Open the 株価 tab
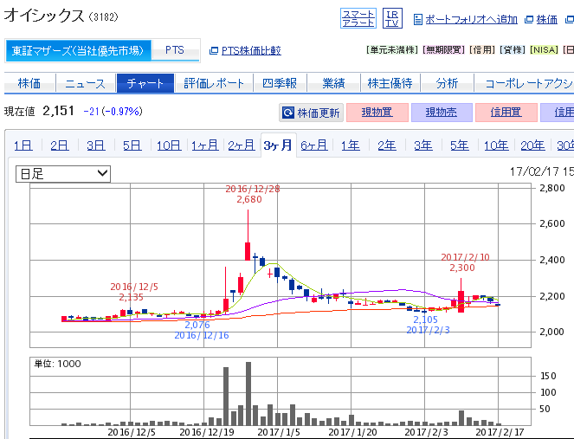Viewport: 574px width, 439px height. [29, 83]
